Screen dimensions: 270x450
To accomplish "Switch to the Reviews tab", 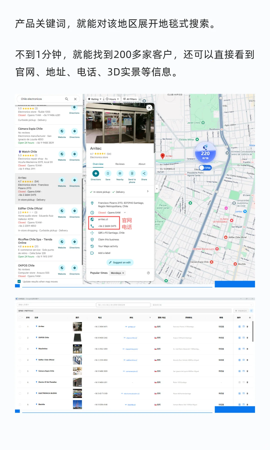I will [x=120, y=164].
